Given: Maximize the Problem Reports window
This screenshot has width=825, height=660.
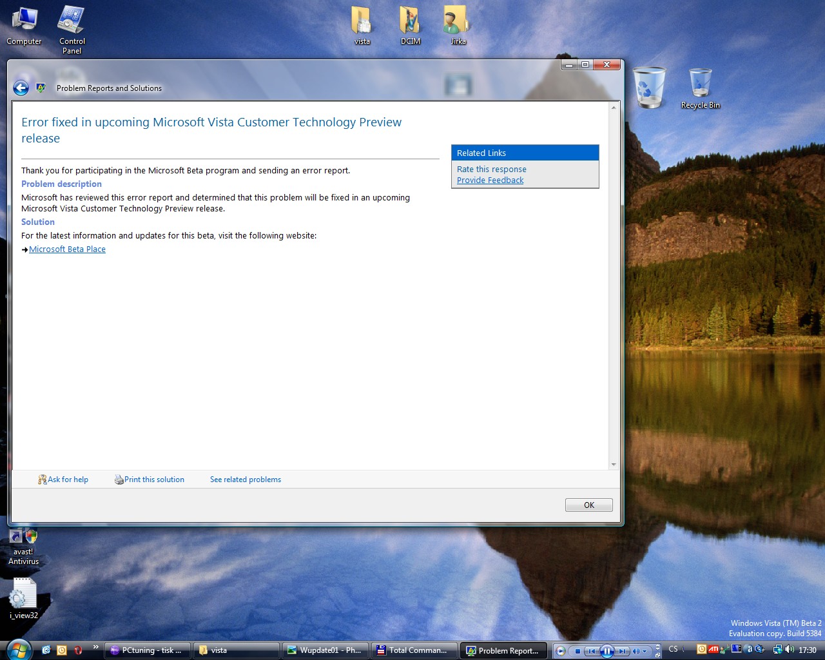Looking at the screenshot, I should click(x=585, y=64).
